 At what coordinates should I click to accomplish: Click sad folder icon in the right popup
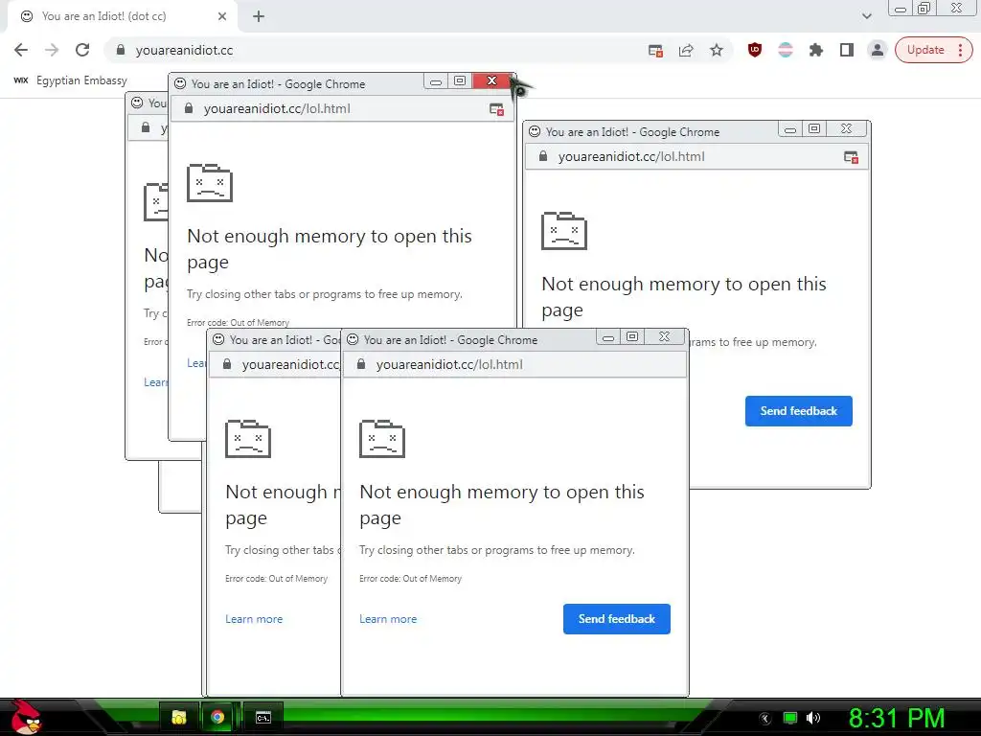[563, 230]
